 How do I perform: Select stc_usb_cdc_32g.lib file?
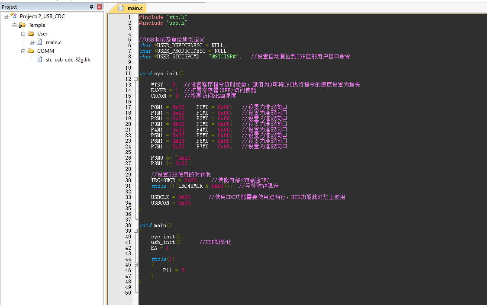coord(68,60)
